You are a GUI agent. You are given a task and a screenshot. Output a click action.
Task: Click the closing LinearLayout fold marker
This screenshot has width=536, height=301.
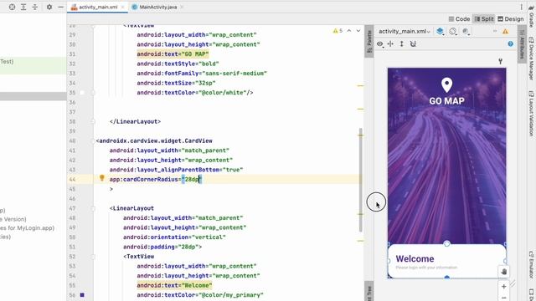pyautogui.click(x=93, y=121)
